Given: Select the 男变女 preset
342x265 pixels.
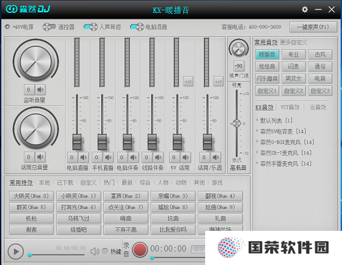Looking at the screenshot, I should [x=293, y=79].
